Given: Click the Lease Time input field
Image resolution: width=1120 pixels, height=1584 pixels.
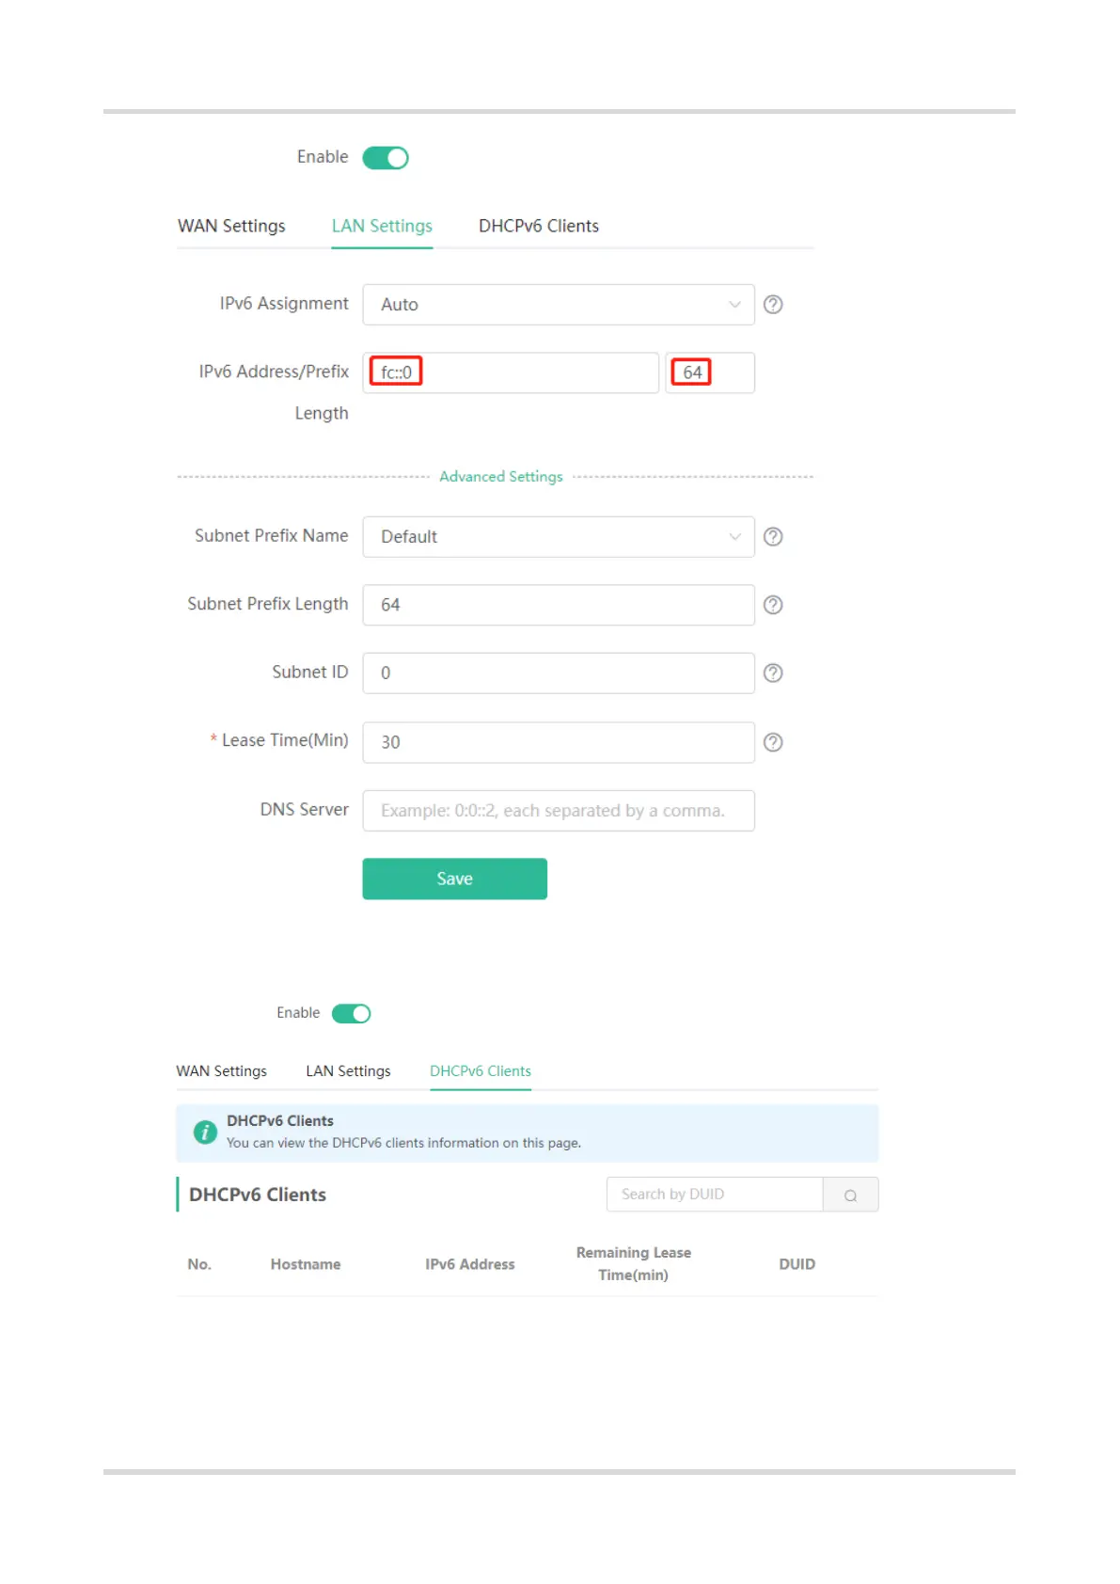Looking at the screenshot, I should [x=558, y=742].
